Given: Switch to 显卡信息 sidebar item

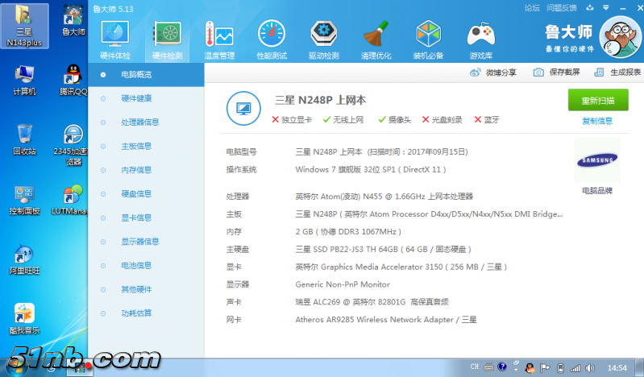Looking at the screenshot, I should tap(135, 217).
